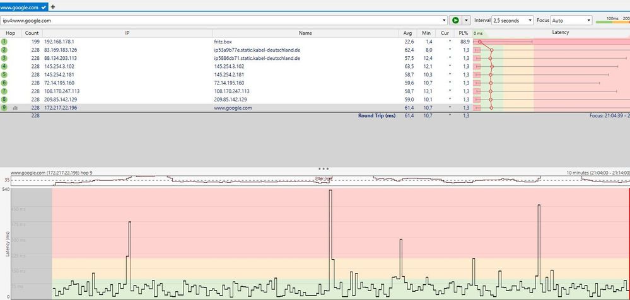Select hop 5 green circle icon

pyautogui.click(x=4, y=75)
